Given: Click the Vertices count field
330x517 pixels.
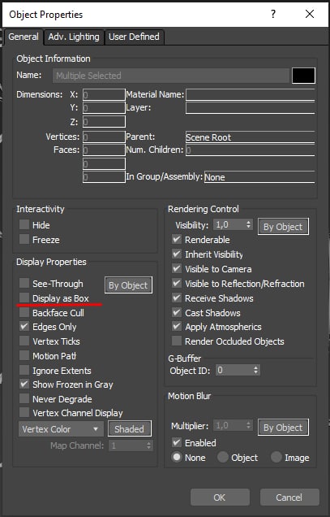Looking at the screenshot, I should (x=104, y=137).
